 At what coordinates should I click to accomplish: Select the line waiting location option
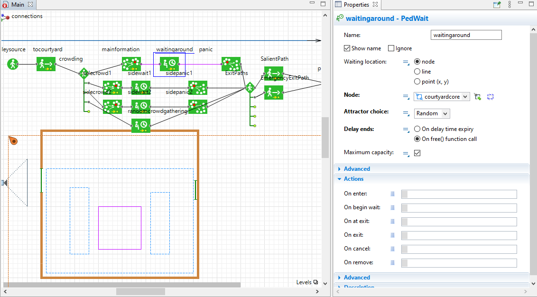(x=417, y=72)
